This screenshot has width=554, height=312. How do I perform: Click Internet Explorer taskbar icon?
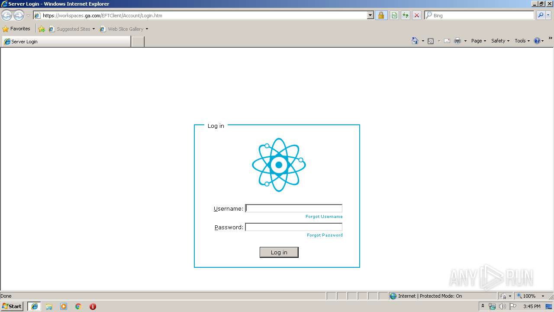point(34,306)
